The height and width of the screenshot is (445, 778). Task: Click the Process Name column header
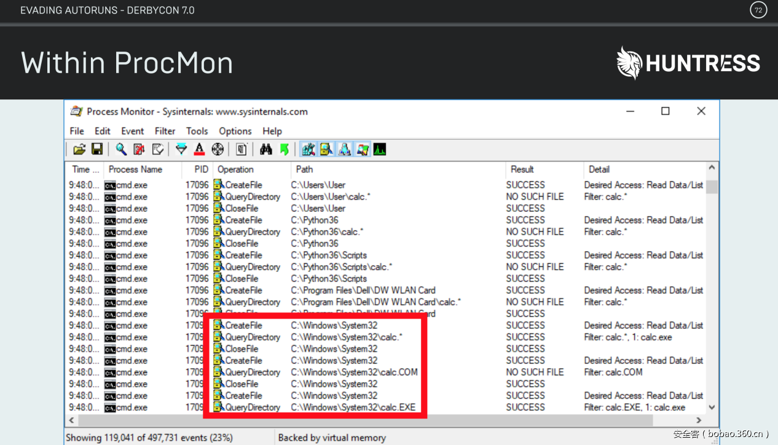pos(136,169)
